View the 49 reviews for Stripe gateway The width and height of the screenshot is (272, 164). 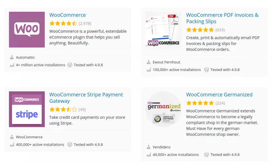pyautogui.click(x=82, y=109)
